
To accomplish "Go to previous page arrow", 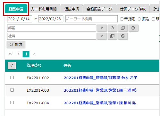I will click(18, 54).
